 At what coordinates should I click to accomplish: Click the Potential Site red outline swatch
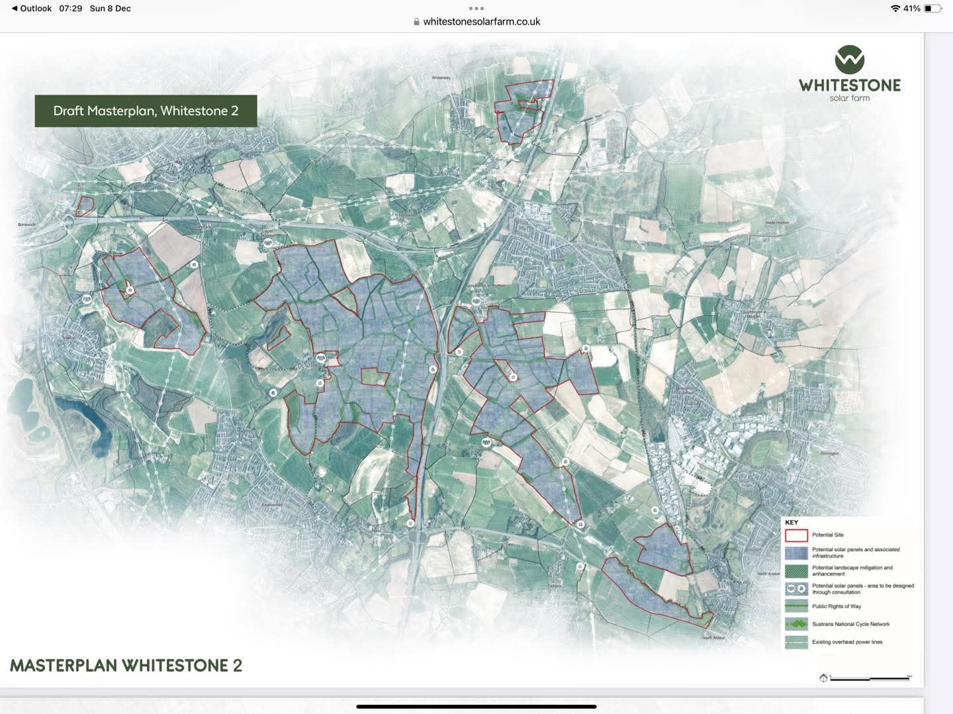(x=796, y=535)
